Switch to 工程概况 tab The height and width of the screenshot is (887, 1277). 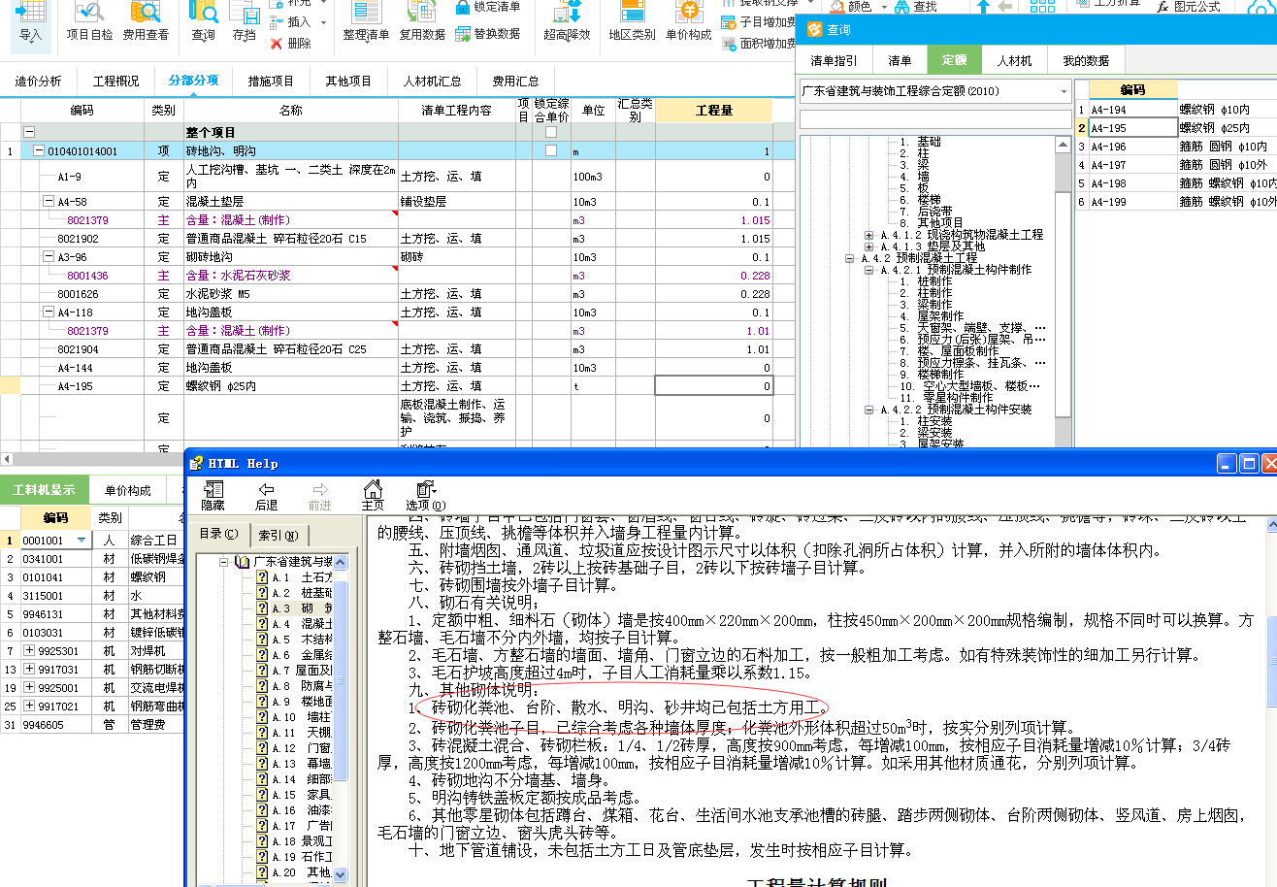pyautogui.click(x=115, y=82)
